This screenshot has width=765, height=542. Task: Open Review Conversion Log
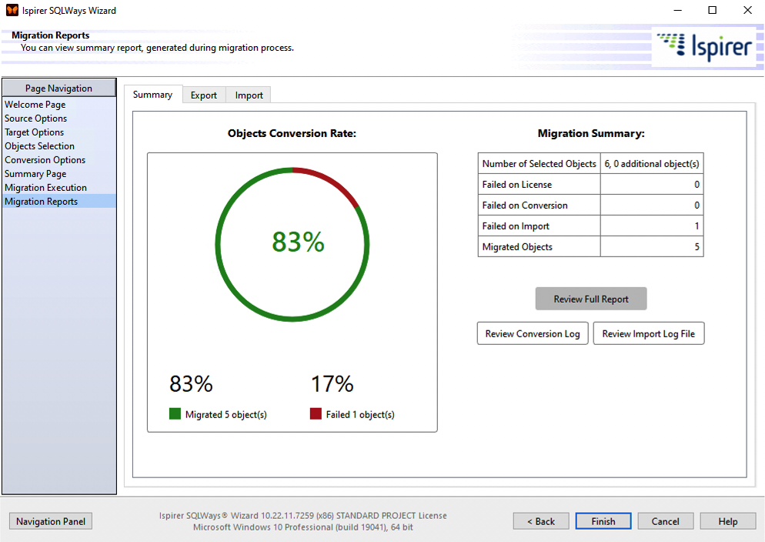(x=533, y=333)
